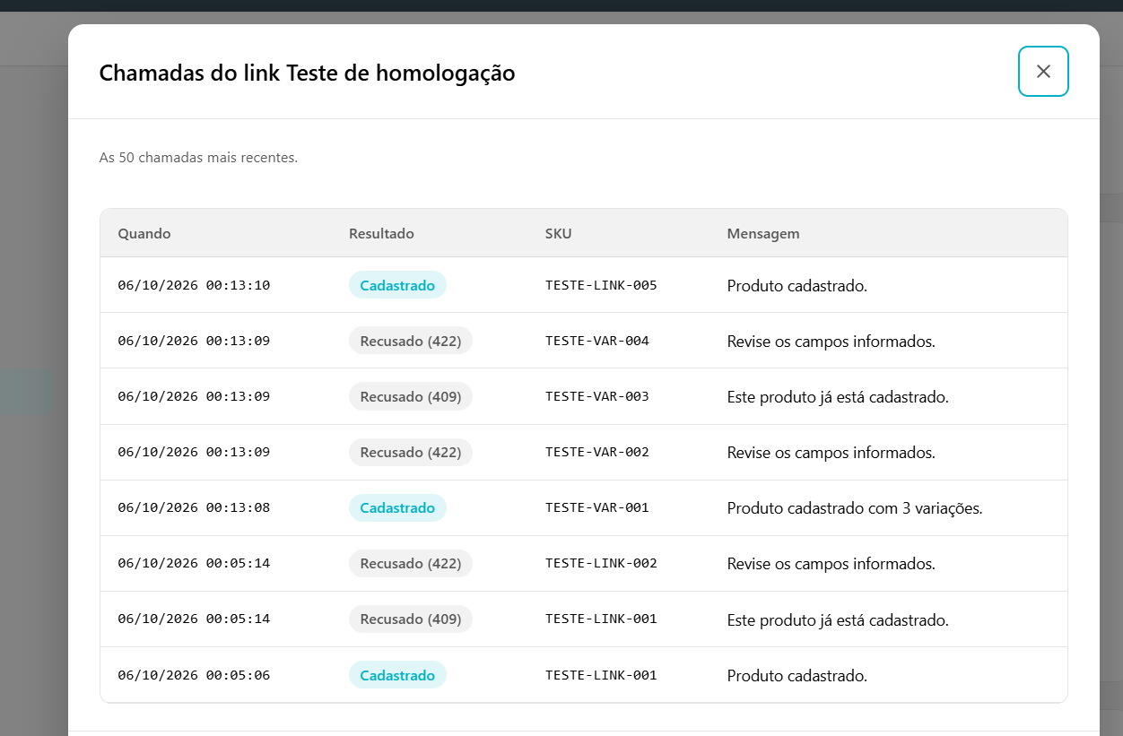Select SKU TESTE-VAR-001
The width and height of the screenshot is (1123, 736).
[597, 507]
